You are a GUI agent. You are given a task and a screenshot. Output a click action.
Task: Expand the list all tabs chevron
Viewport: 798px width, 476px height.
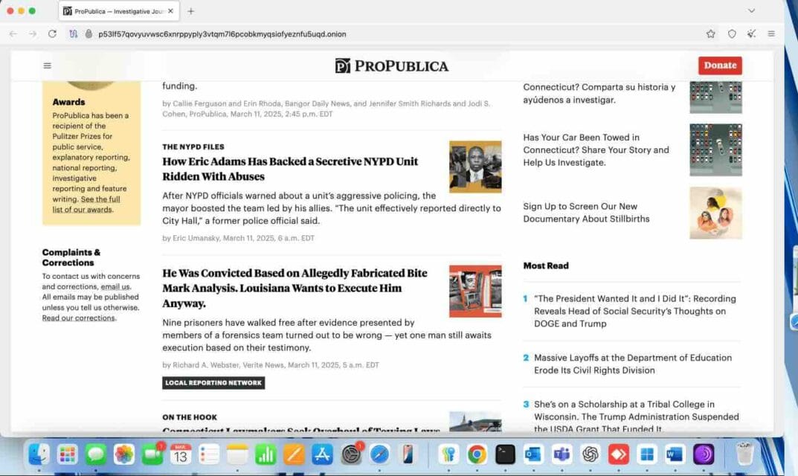click(x=751, y=11)
